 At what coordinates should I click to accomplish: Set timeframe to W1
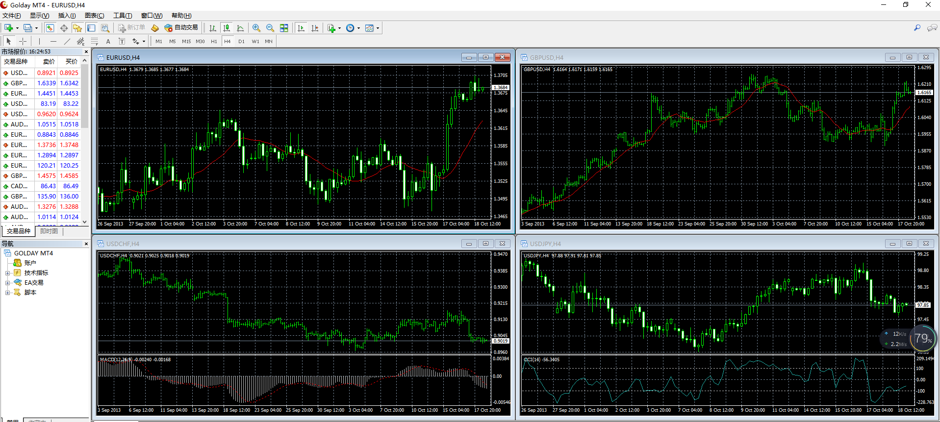[255, 41]
